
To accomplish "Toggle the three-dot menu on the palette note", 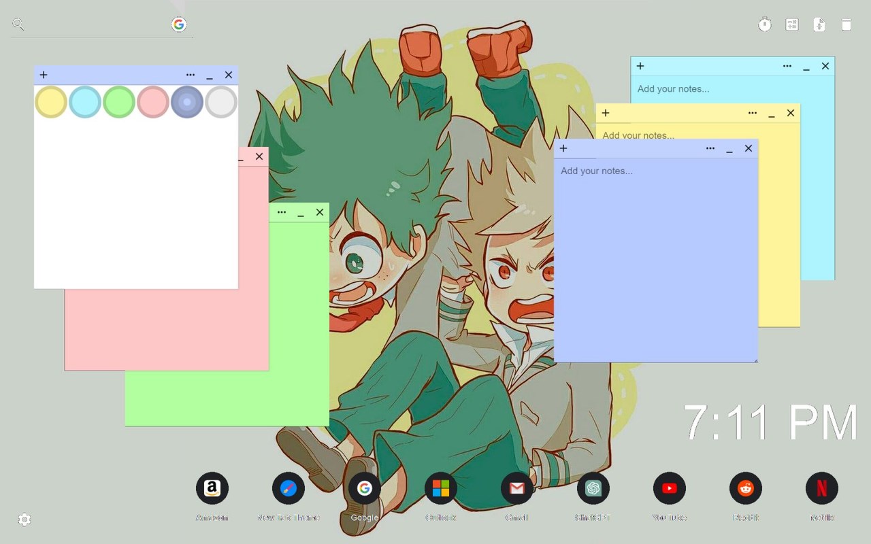I will [191, 75].
